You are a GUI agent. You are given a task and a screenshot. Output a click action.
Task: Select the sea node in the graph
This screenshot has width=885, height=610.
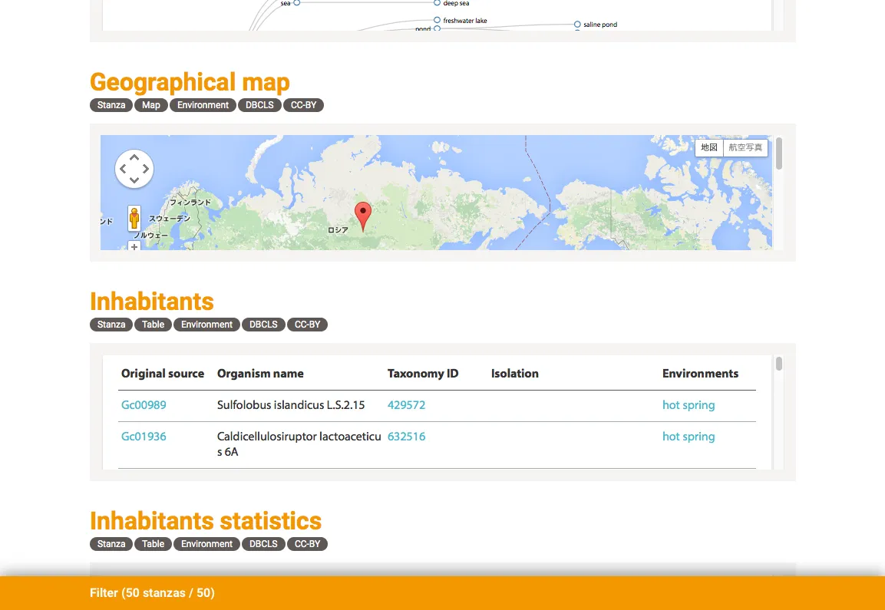coord(297,3)
